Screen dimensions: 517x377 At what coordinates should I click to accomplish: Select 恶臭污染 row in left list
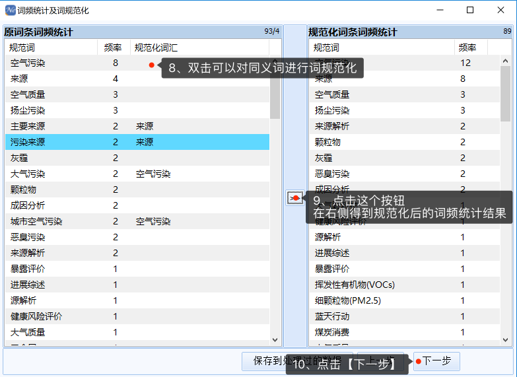137,237
